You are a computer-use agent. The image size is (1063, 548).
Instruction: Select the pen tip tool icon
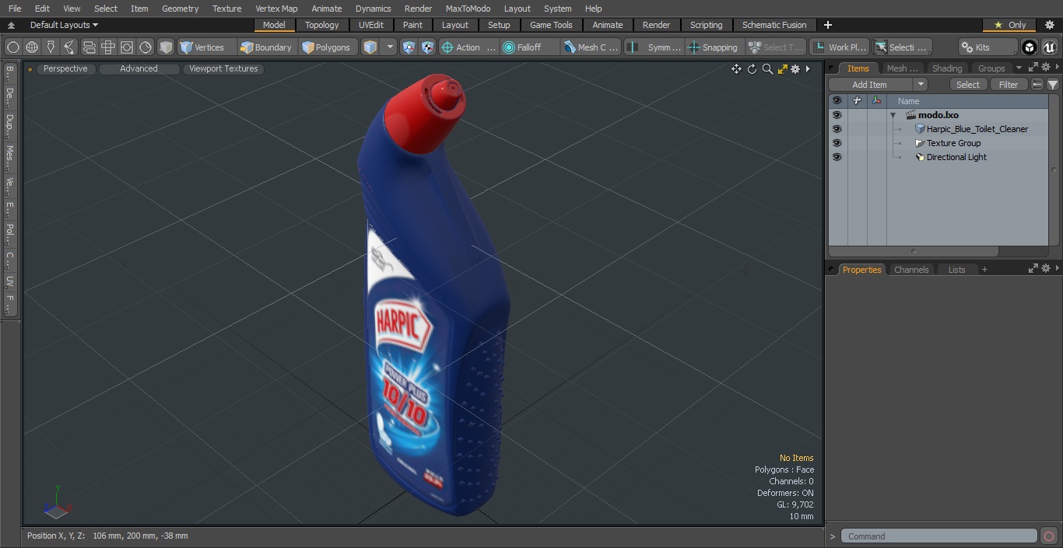[x=51, y=47]
